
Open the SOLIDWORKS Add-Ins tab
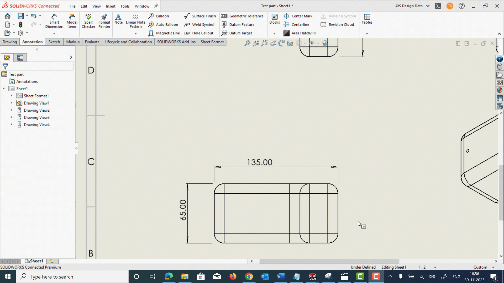[176, 42]
